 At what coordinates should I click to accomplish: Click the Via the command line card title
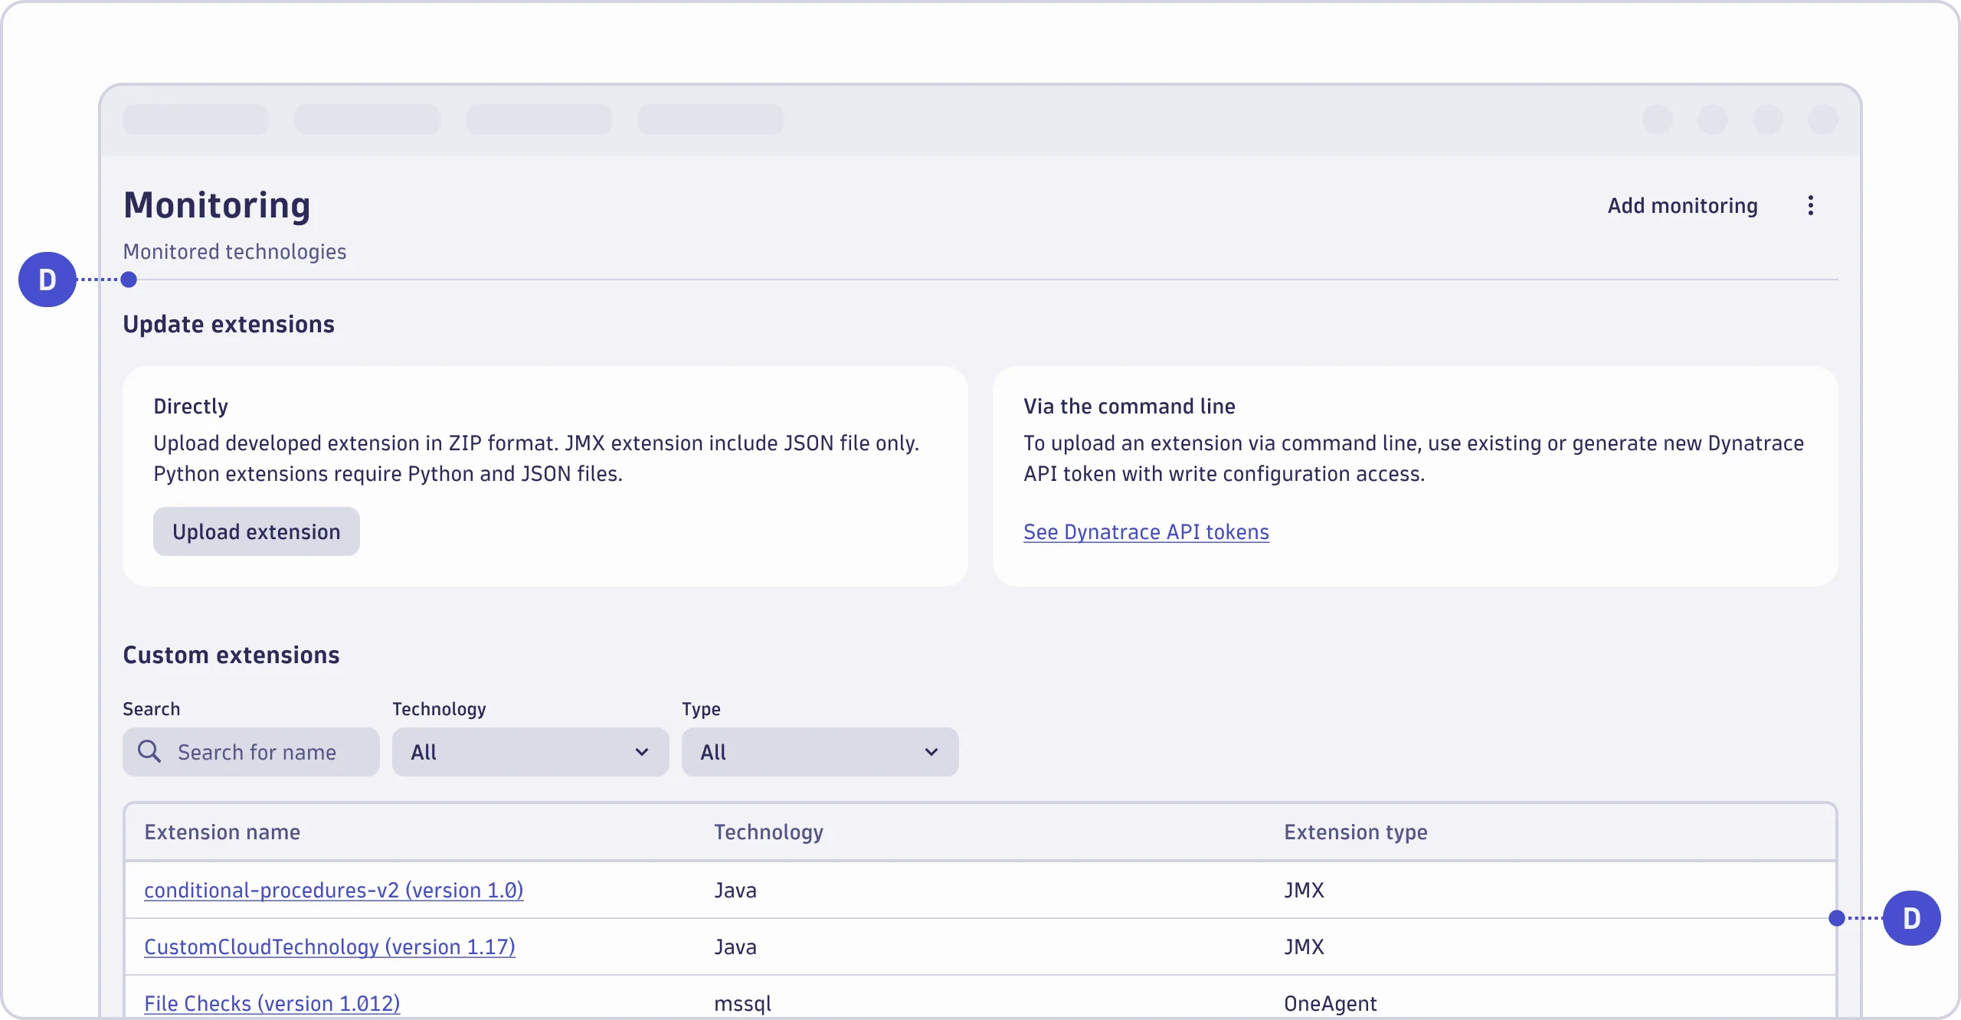tap(1129, 406)
